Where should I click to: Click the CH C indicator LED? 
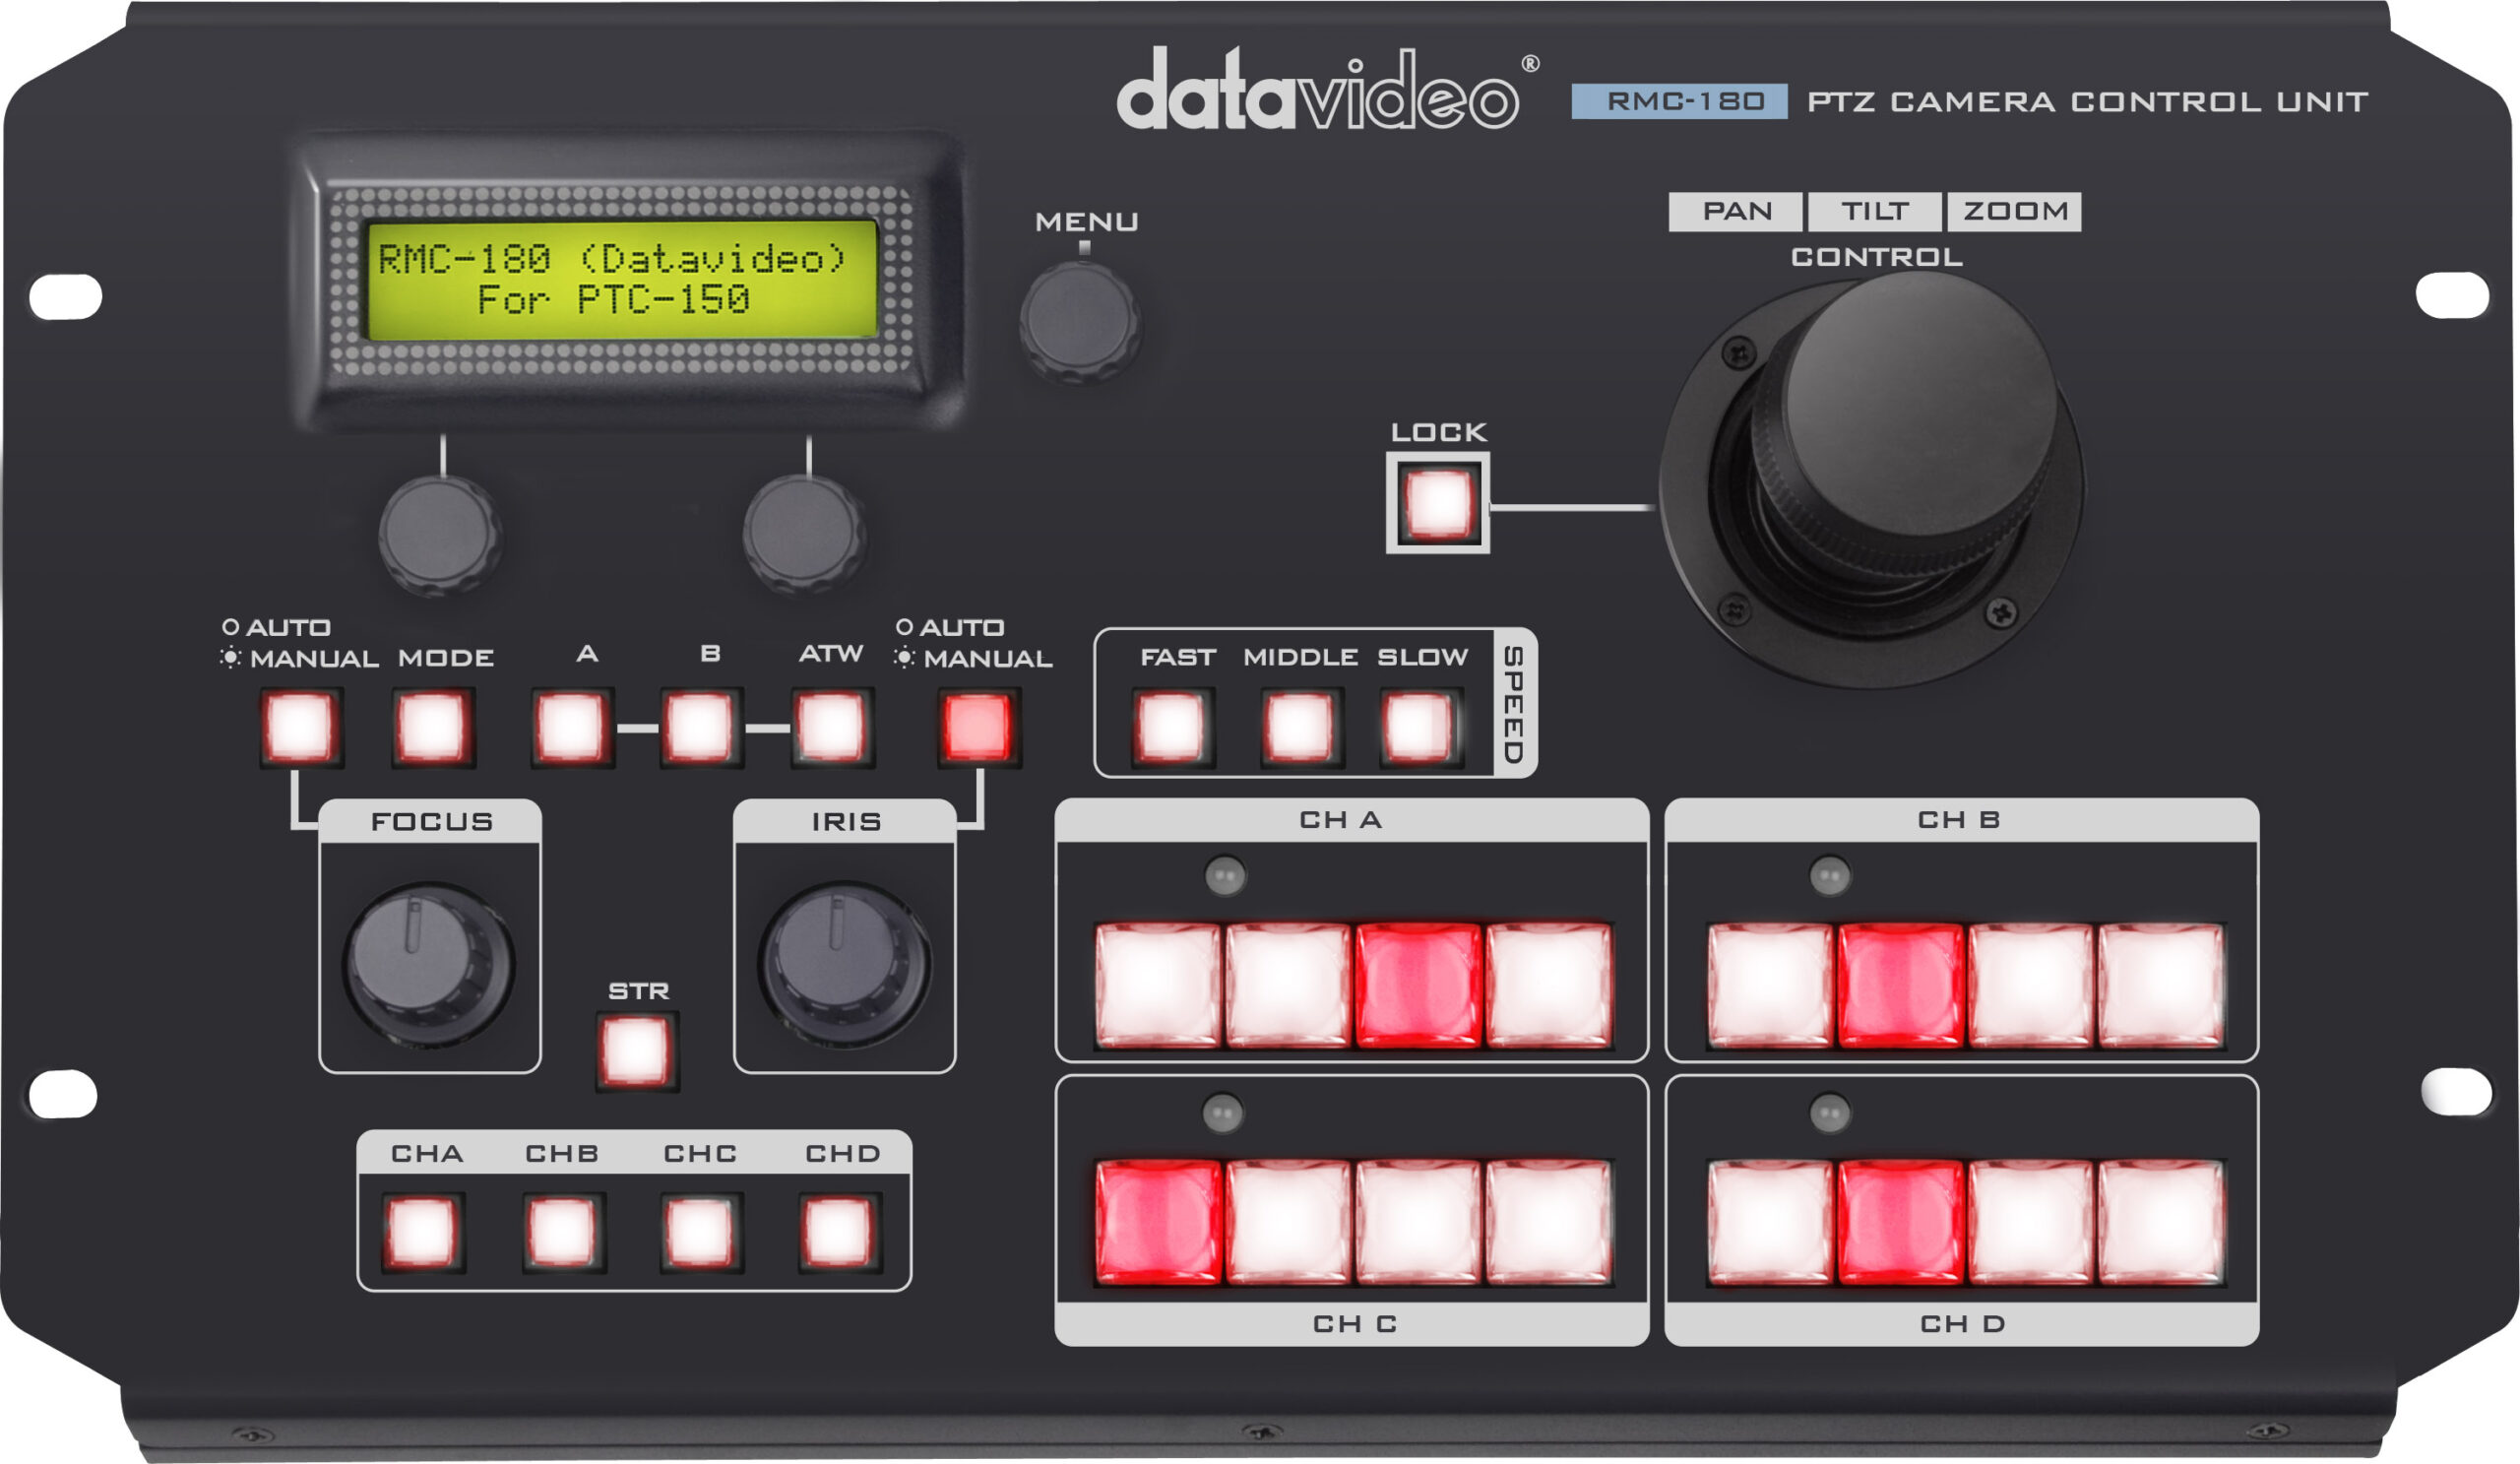1222,1113
